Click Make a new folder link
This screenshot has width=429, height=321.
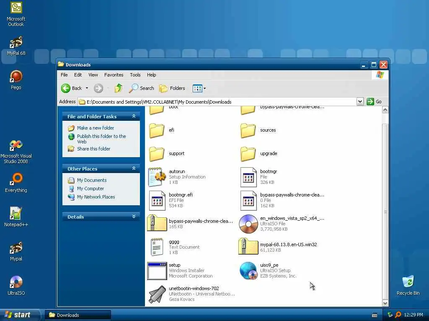(x=96, y=128)
